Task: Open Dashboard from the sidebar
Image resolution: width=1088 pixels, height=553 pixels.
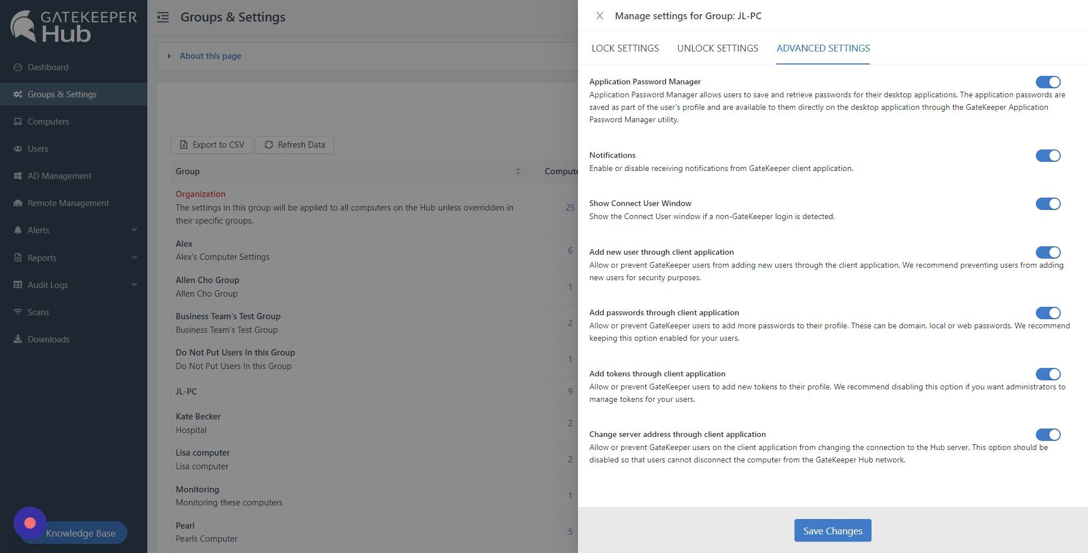Action: 74,67
